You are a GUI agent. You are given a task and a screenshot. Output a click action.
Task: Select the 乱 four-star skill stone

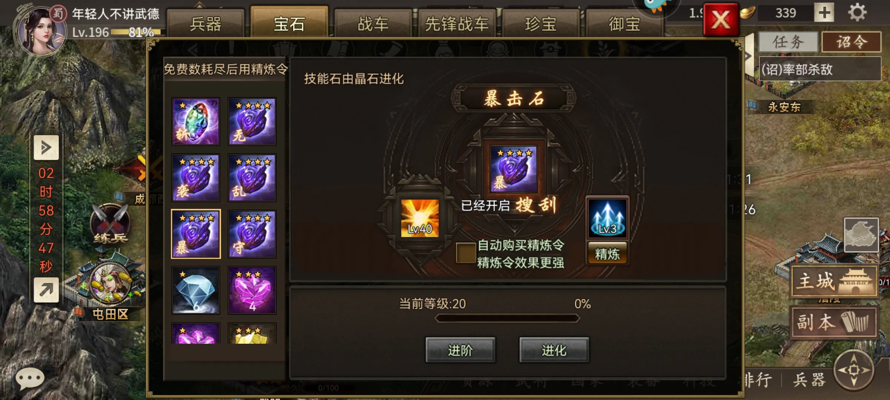pos(252,178)
